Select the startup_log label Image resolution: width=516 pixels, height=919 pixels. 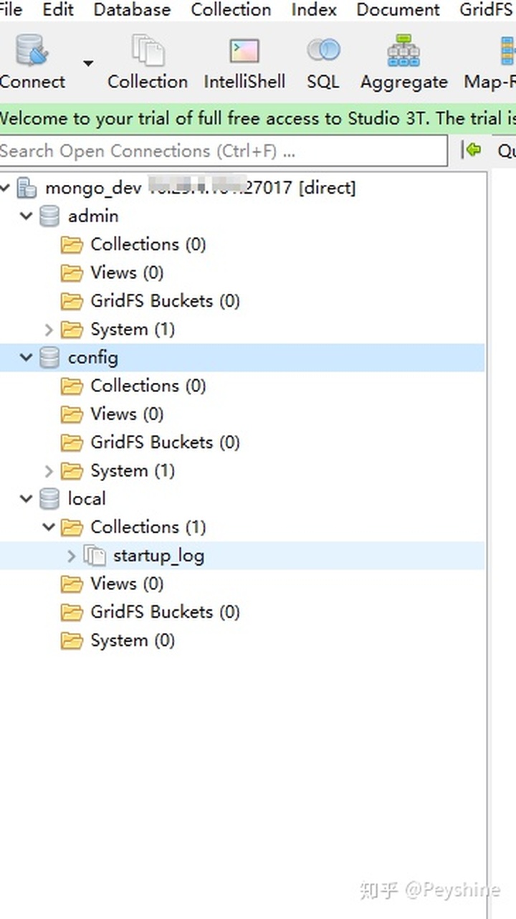click(158, 556)
